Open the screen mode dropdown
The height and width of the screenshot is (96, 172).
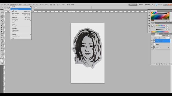pyautogui.click(x=73, y=5)
